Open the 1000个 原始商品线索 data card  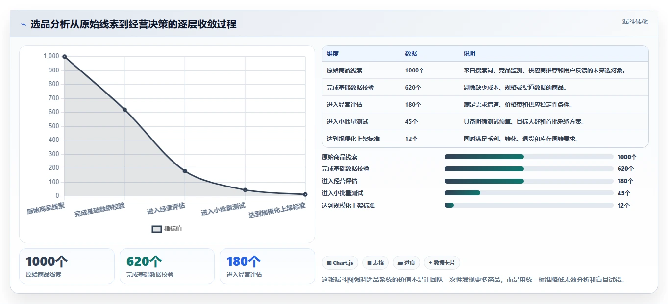[x=67, y=266]
